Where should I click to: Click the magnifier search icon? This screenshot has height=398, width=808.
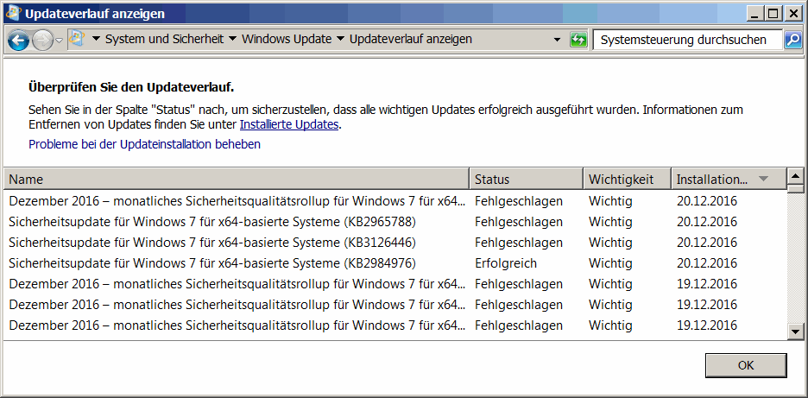[792, 40]
